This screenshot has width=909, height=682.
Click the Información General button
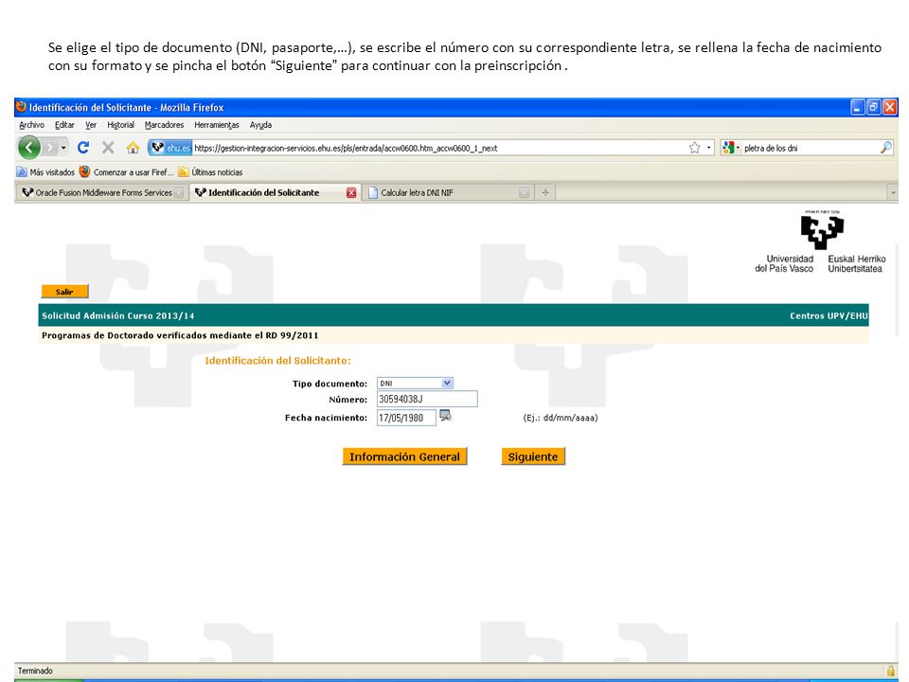[404, 457]
